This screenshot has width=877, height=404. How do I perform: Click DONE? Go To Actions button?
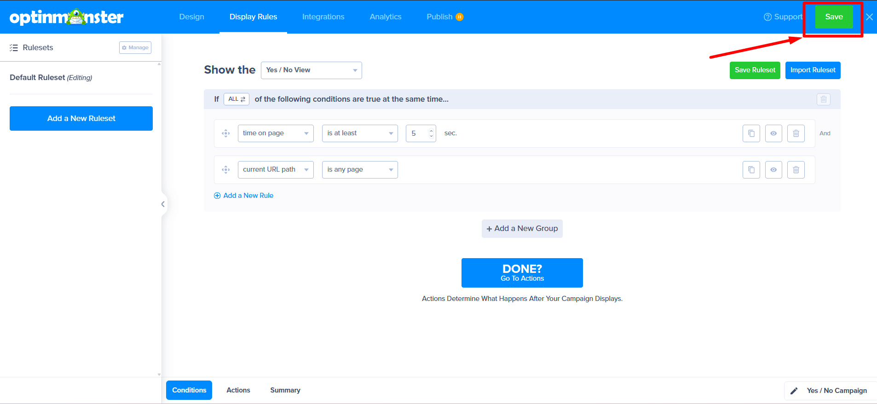point(522,273)
